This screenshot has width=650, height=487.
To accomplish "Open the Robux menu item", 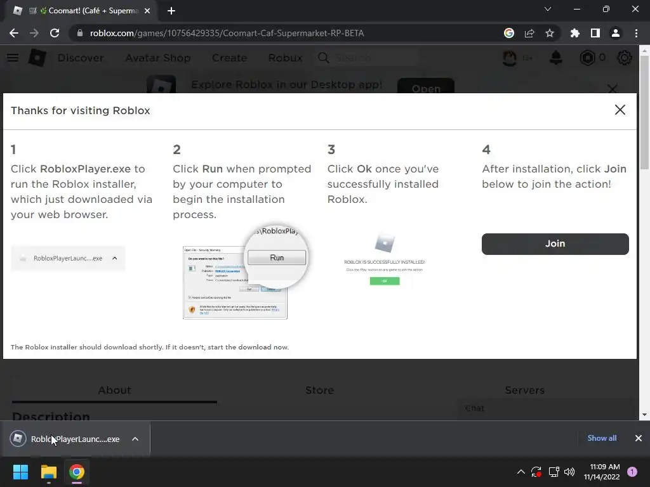I will 285,58.
